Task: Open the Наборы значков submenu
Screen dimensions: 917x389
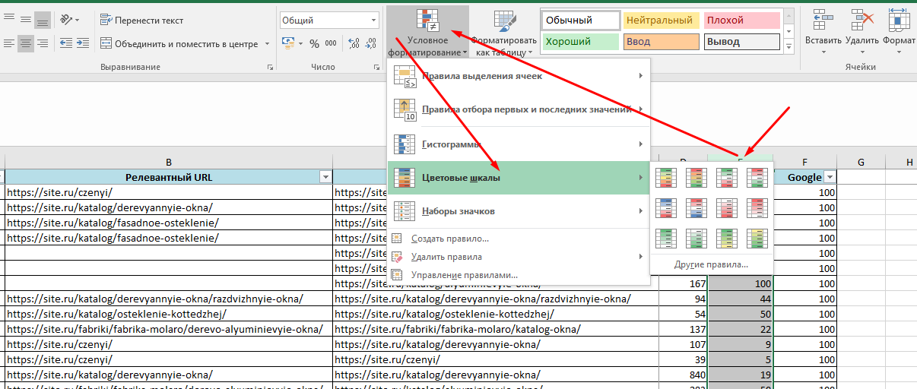Action: 519,210
